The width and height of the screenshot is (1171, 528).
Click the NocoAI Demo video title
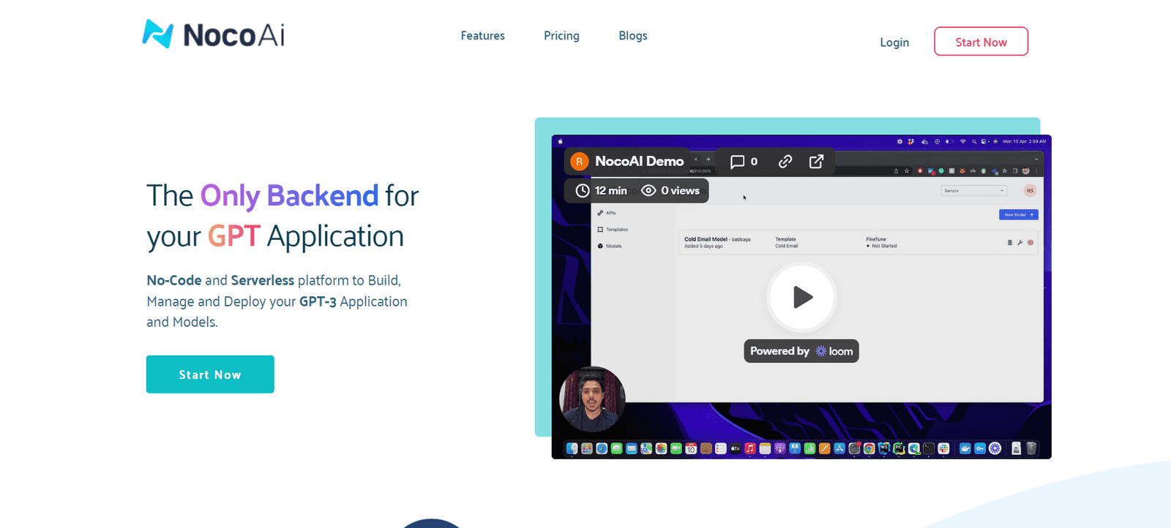pyautogui.click(x=639, y=162)
